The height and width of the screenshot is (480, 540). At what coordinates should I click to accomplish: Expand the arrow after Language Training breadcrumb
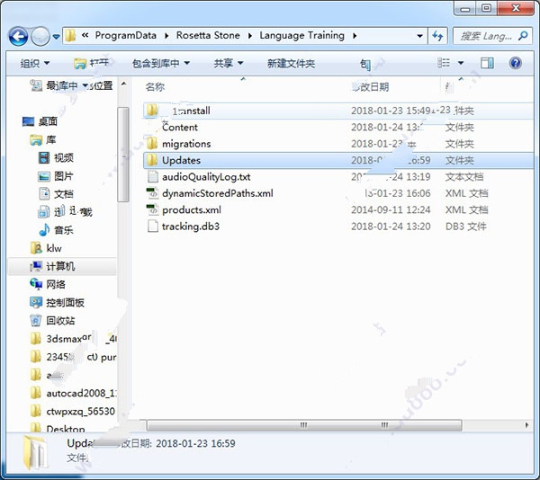coord(355,36)
